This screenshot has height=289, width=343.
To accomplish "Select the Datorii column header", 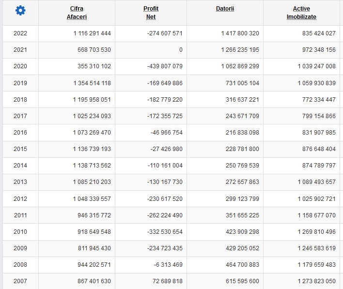I will pos(225,9).
